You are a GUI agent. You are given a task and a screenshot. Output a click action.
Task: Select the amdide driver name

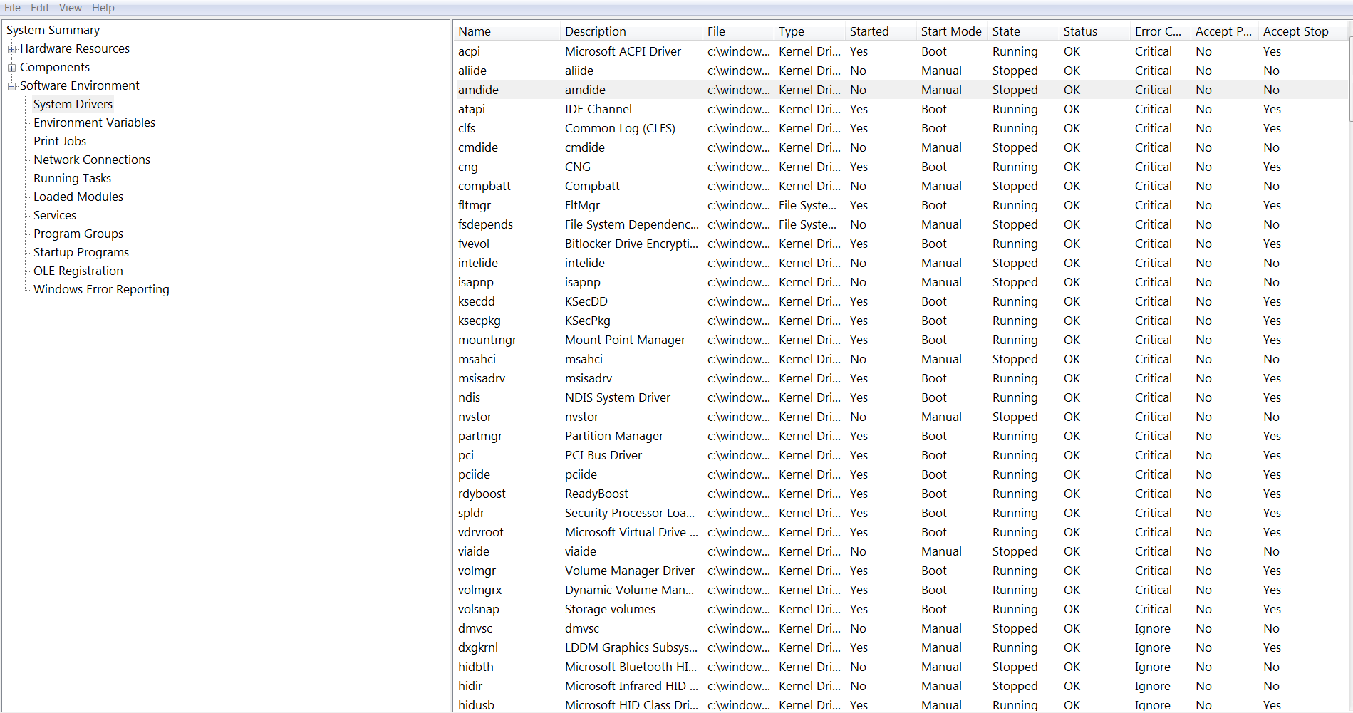coord(478,90)
